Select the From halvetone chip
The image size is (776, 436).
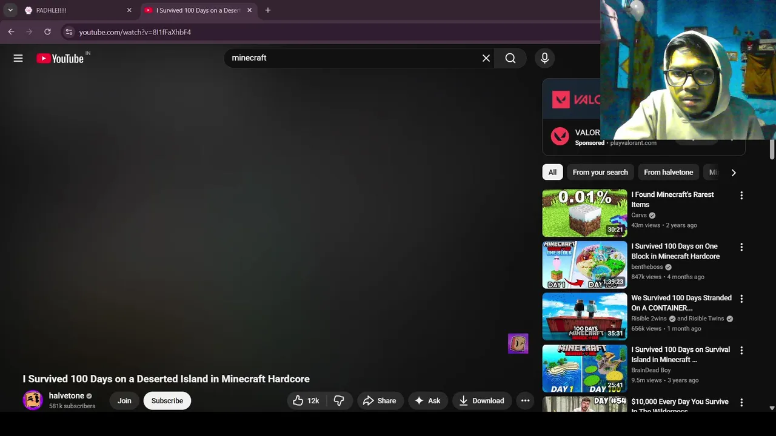pos(668,173)
